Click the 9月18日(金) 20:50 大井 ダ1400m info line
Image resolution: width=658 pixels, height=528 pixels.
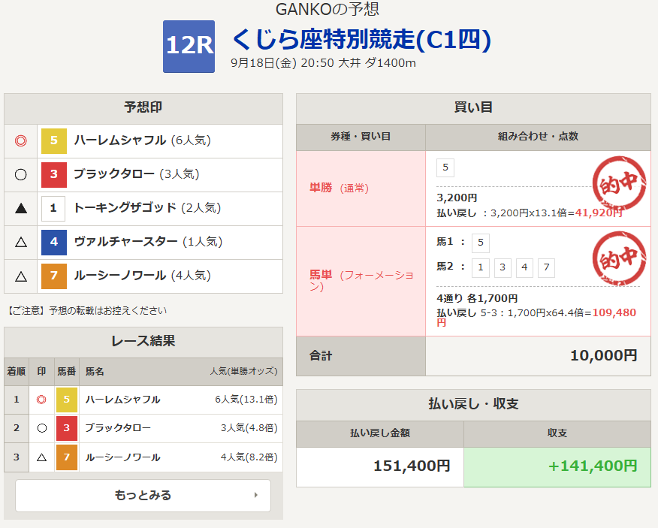323,63
